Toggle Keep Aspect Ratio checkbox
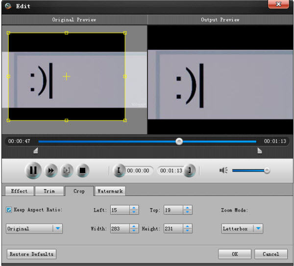294x266 pixels. [x=9, y=210]
